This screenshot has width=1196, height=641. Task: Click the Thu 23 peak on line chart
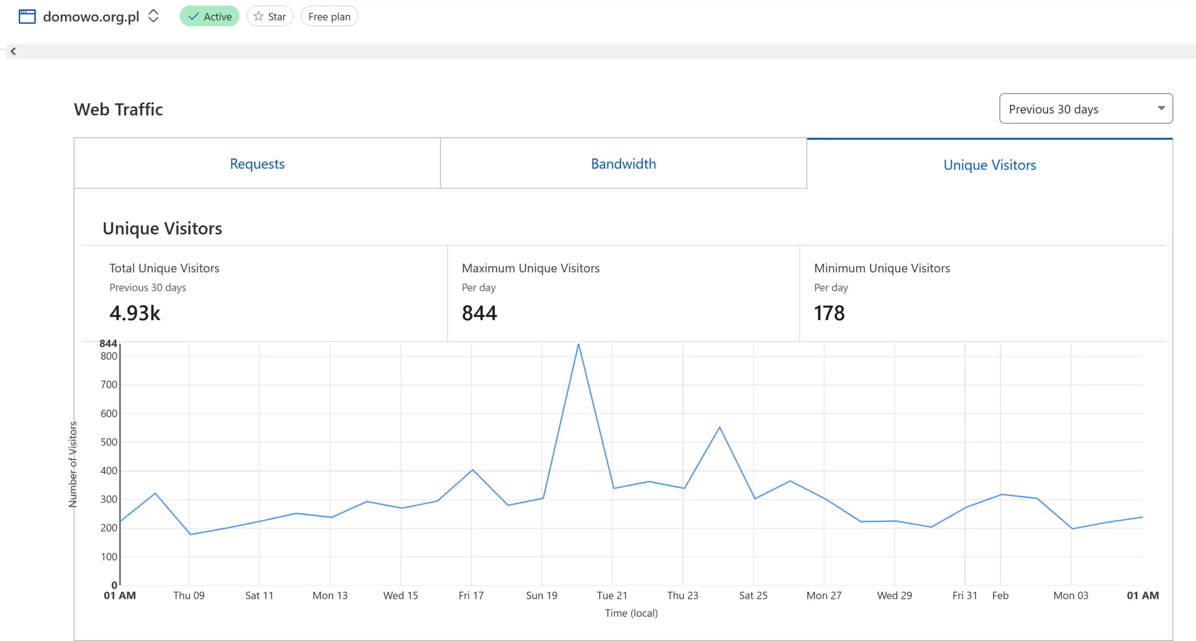719,427
